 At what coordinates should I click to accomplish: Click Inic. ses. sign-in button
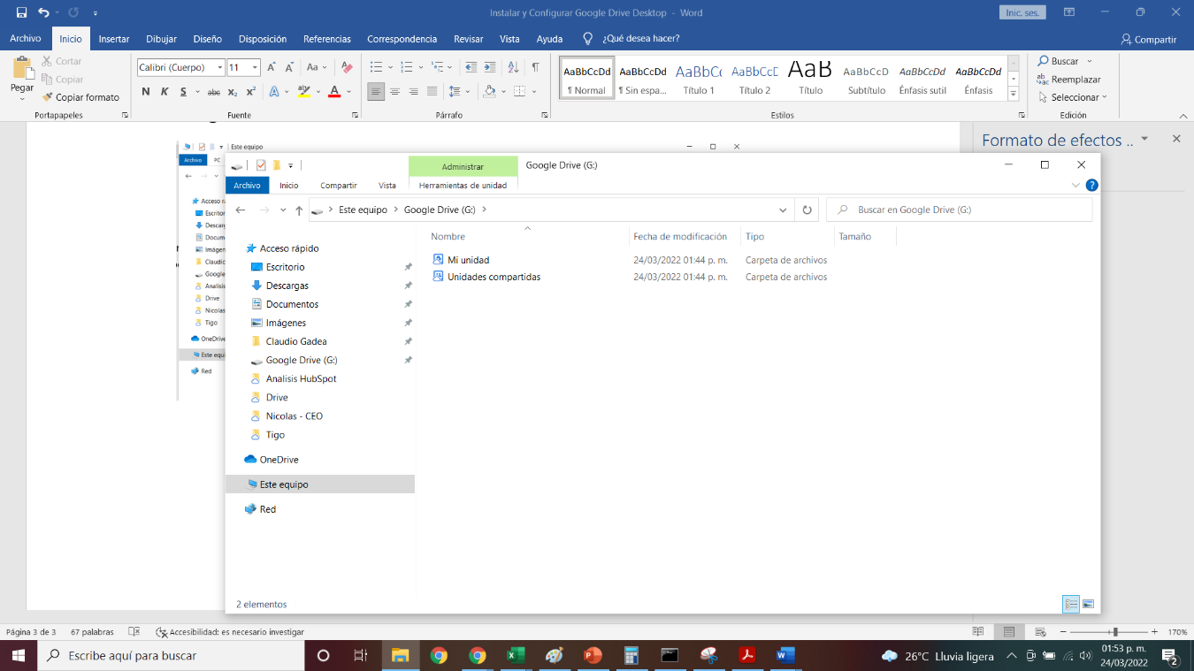pyautogui.click(x=1022, y=12)
